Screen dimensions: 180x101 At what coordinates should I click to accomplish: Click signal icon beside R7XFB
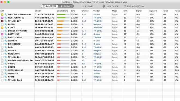click(5, 77)
